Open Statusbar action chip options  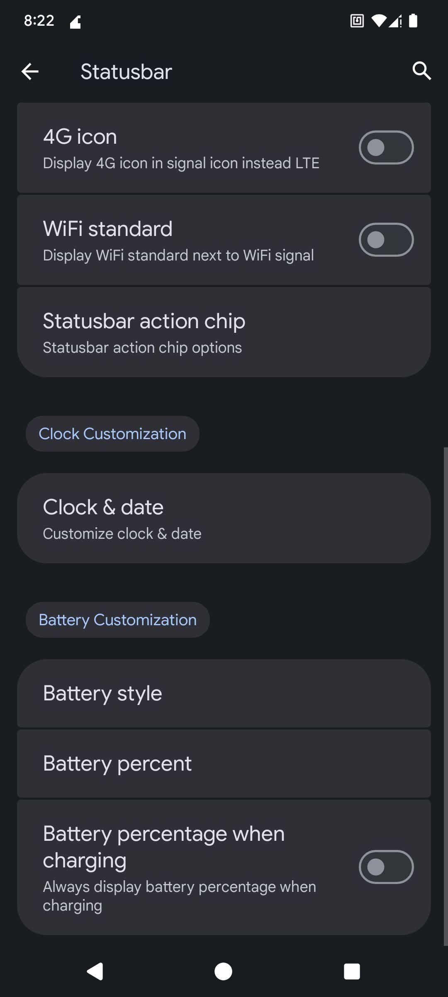coord(224,332)
